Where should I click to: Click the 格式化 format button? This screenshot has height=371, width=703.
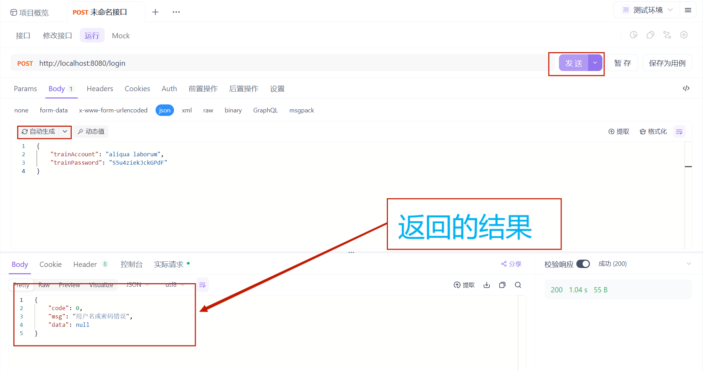[653, 132]
